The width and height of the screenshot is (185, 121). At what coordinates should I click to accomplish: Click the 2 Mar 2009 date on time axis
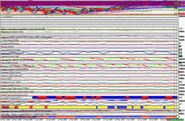(73, 120)
